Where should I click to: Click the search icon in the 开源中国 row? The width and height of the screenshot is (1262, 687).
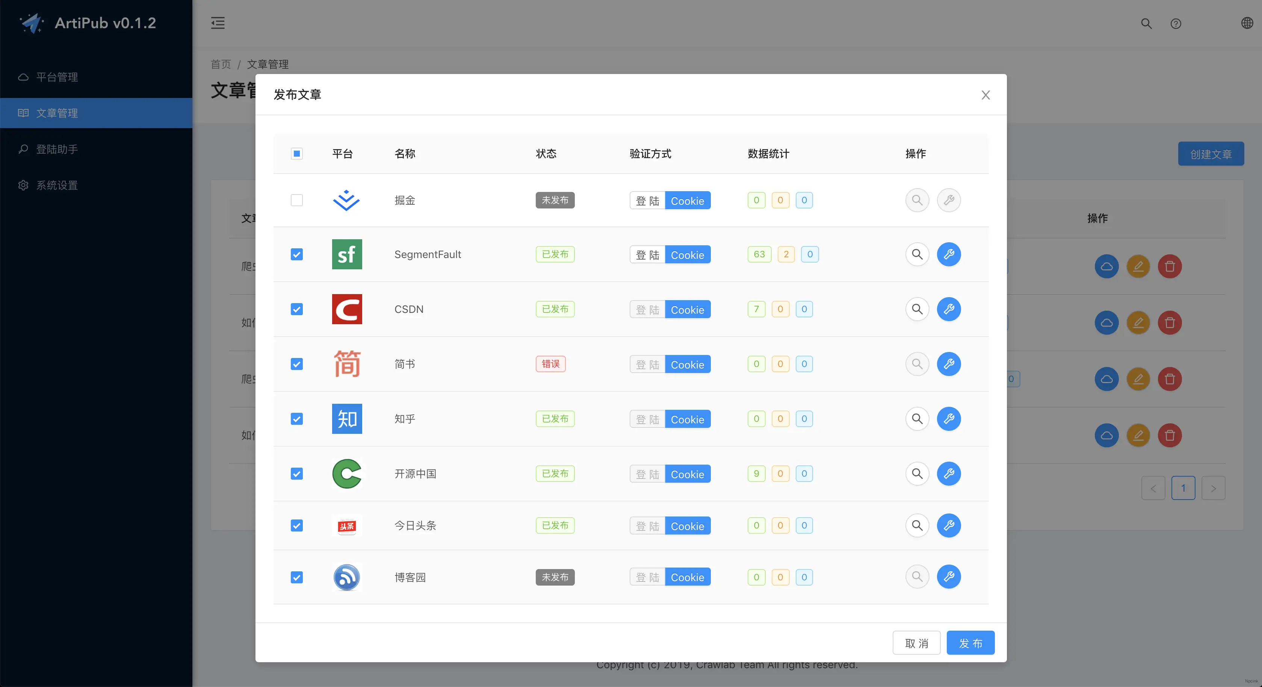coord(917,474)
